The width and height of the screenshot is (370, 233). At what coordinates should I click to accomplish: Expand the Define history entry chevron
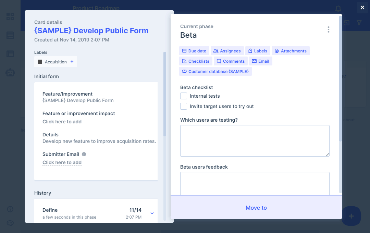pos(152,213)
